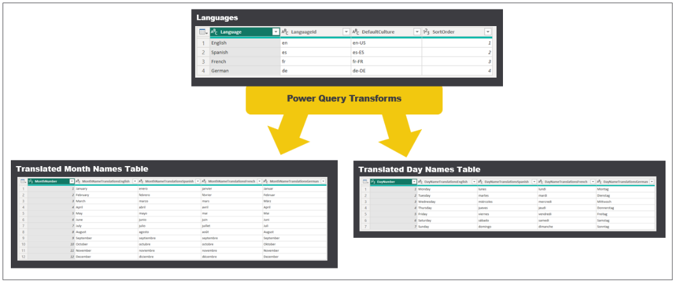Select the 'vendredi' cell in day table
The height and width of the screenshot is (285, 677).
567,214
